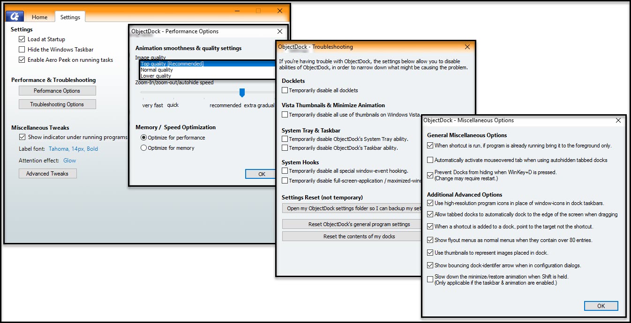Click the Glow attention effect link
Screen dimensions: 631x323
point(70,161)
